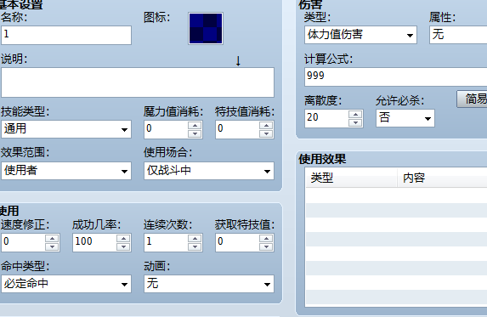487x317 pixels.
Task: Open the 属性 element dropdown showing 无
Action: coord(458,35)
